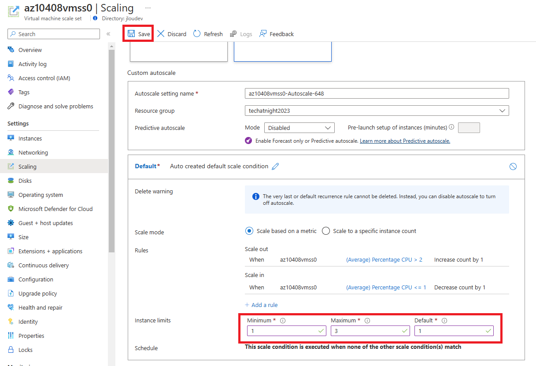
Task: Click the pre-launch setup info icon
Action: 451,127
